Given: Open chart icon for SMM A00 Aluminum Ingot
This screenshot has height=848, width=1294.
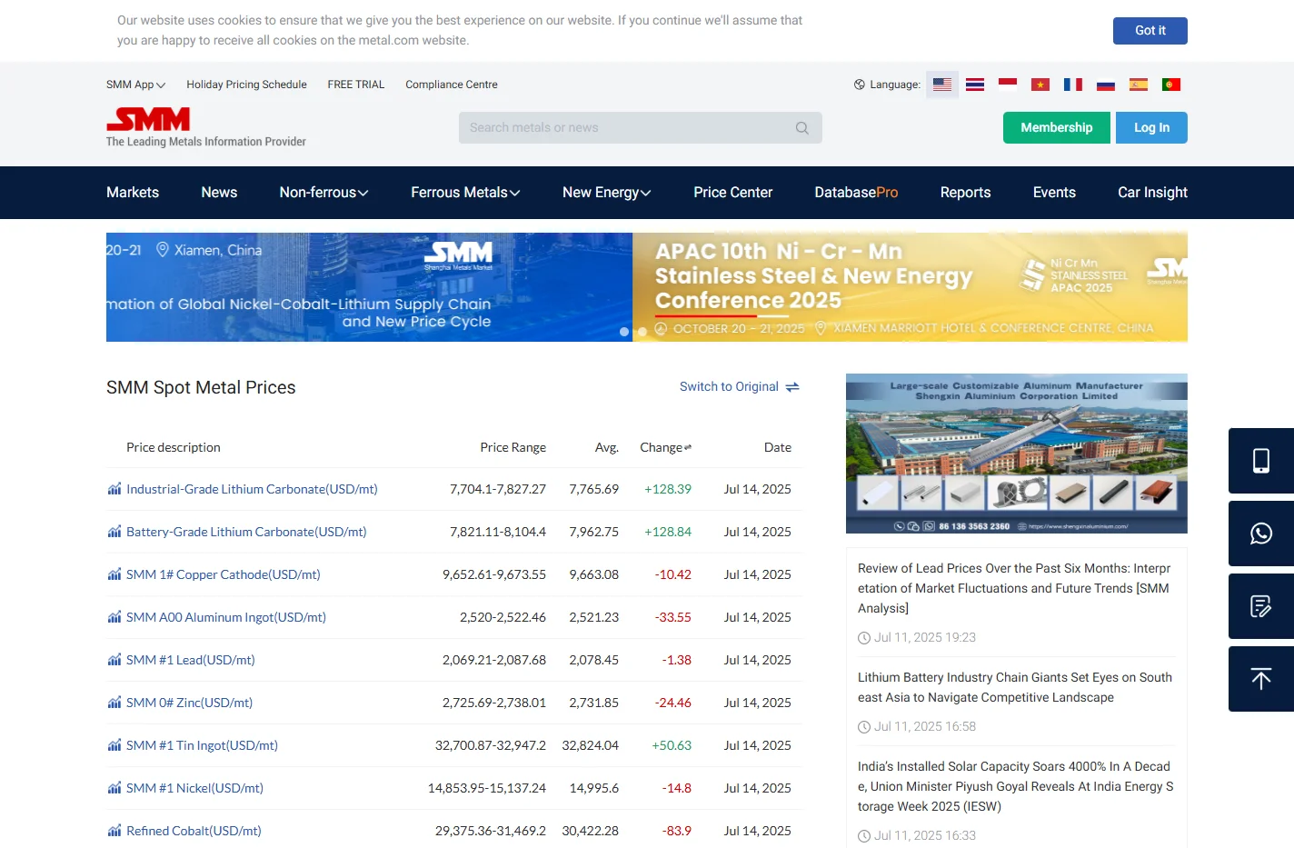Looking at the screenshot, I should coord(114,617).
